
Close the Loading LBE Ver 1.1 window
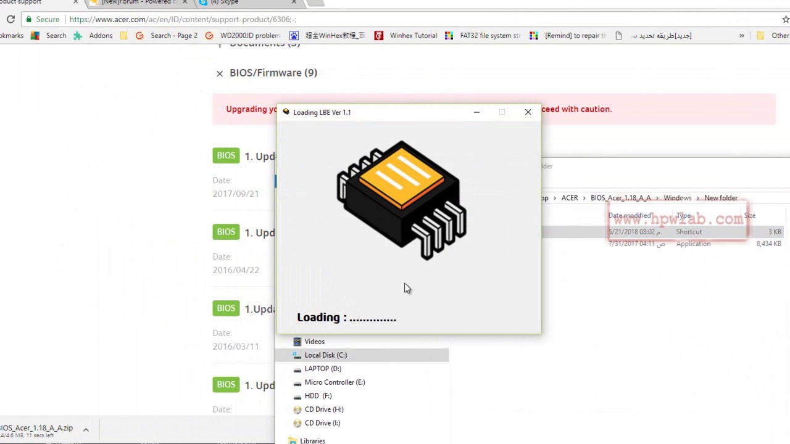528,112
